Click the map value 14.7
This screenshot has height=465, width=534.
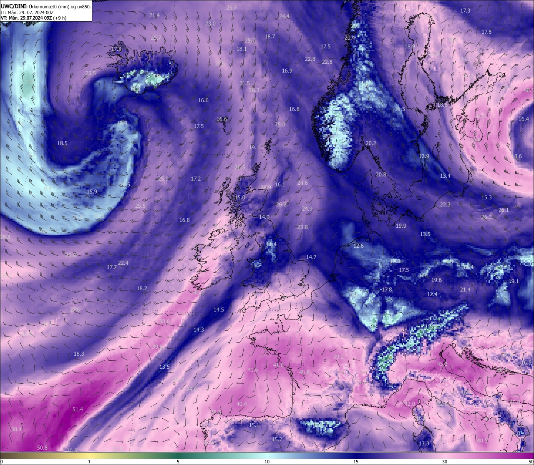[311, 257]
